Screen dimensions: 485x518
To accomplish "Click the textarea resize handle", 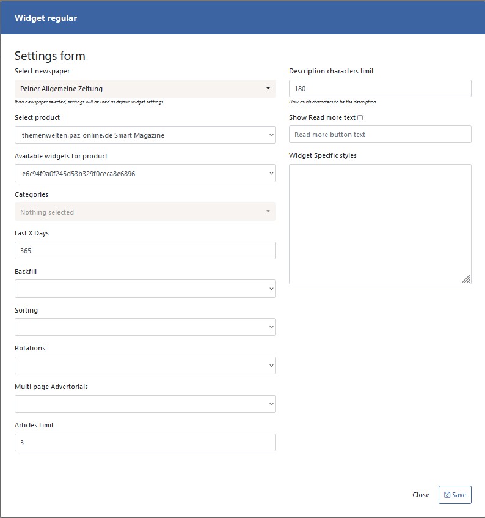I will [x=466, y=279].
